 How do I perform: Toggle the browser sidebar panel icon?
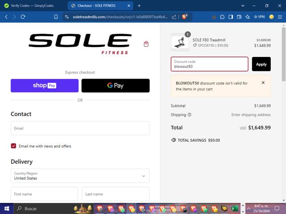pos(231,17)
